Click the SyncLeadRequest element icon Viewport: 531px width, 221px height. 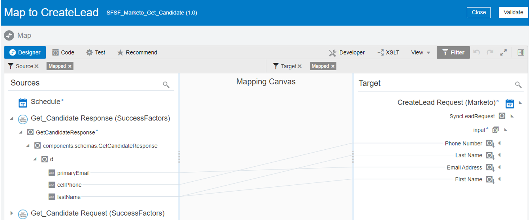pos(502,116)
